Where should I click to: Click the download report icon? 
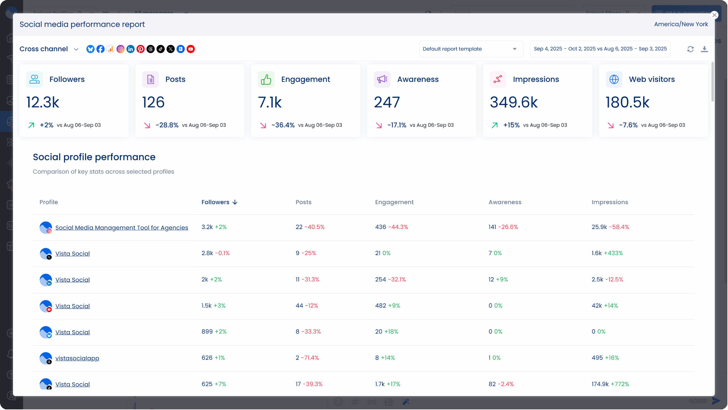point(704,49)
